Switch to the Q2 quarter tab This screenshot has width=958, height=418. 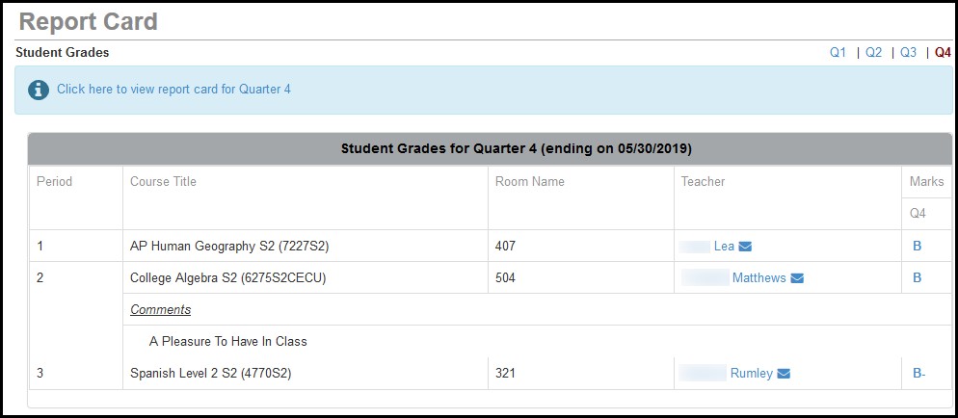(x=873, y=53)
